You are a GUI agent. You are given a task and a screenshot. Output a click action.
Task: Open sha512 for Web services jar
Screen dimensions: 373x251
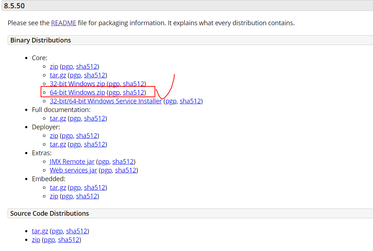[125, 170]
